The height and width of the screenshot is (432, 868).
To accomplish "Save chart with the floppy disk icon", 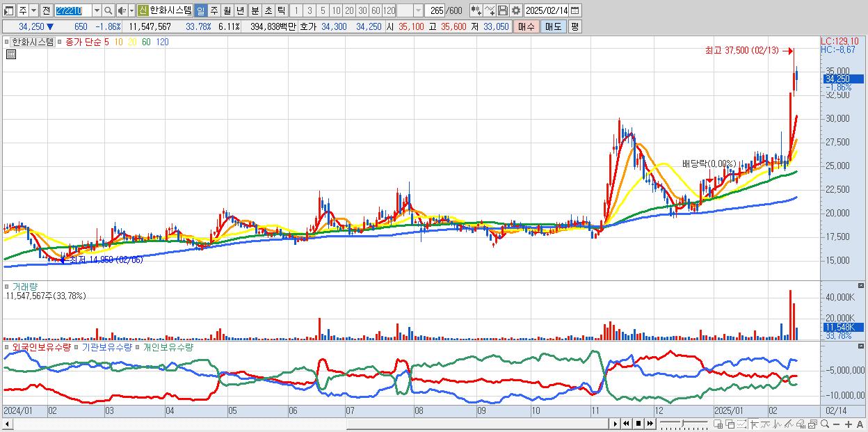I will click(x=503, y=10).
